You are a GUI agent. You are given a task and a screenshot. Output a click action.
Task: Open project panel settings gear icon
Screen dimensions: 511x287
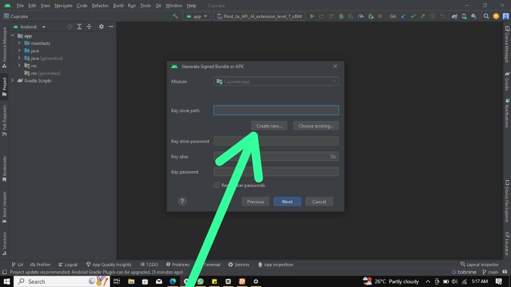click(x=101, y=26)
